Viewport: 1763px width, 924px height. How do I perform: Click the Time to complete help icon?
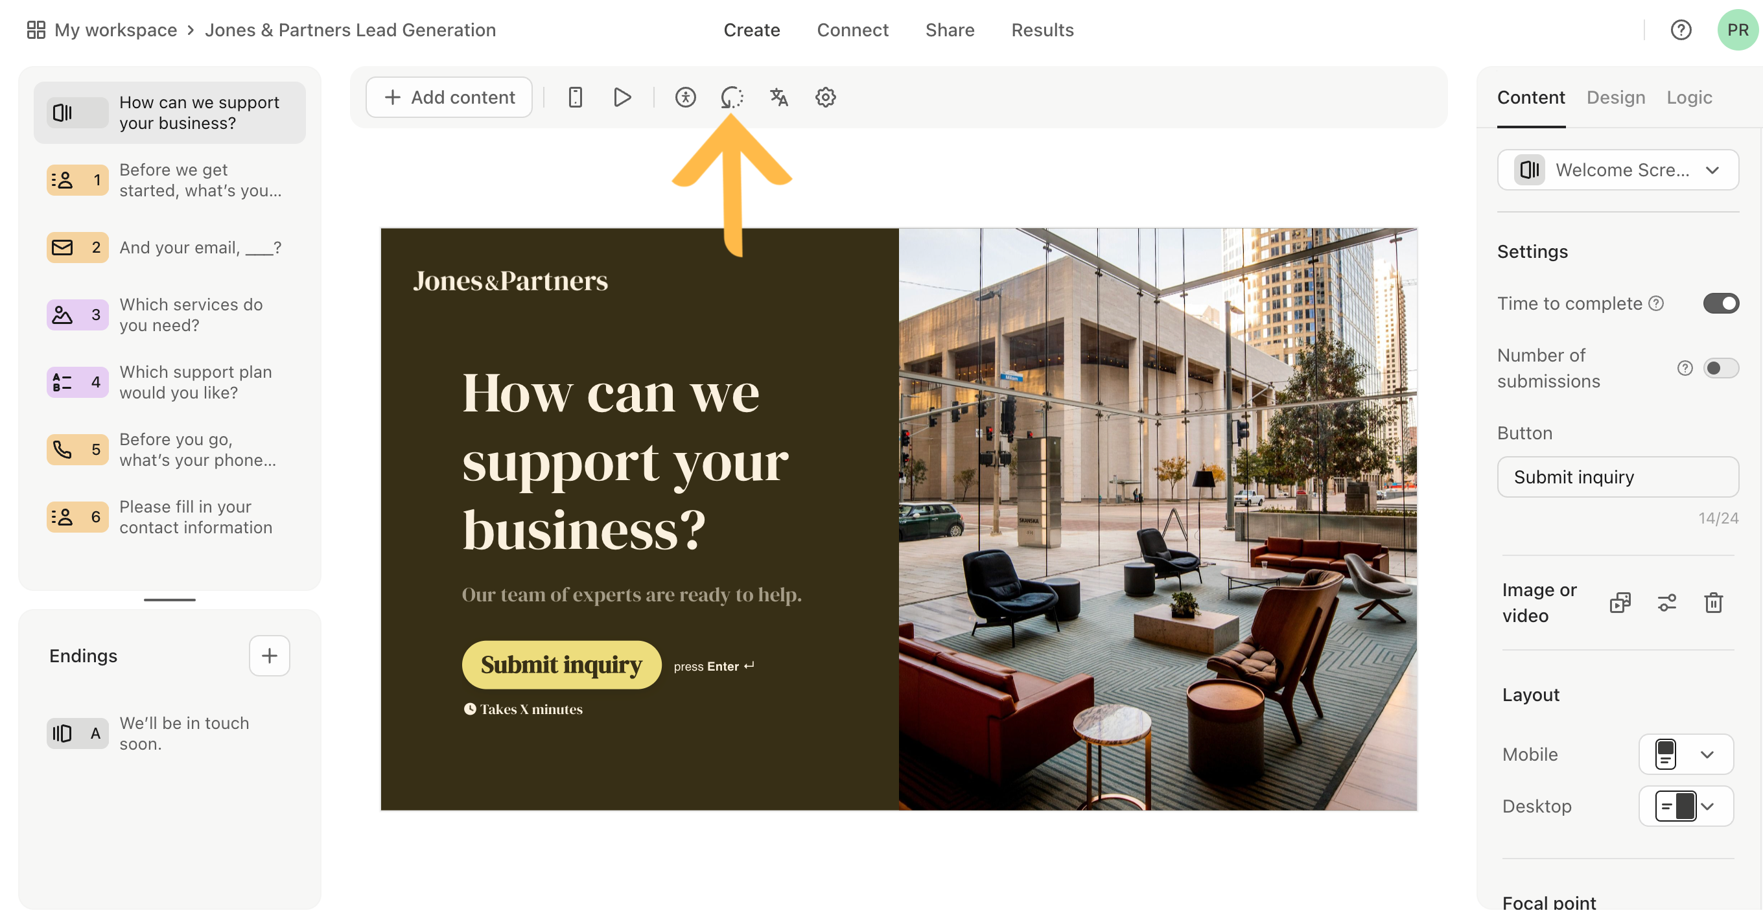click(1655, 303)
